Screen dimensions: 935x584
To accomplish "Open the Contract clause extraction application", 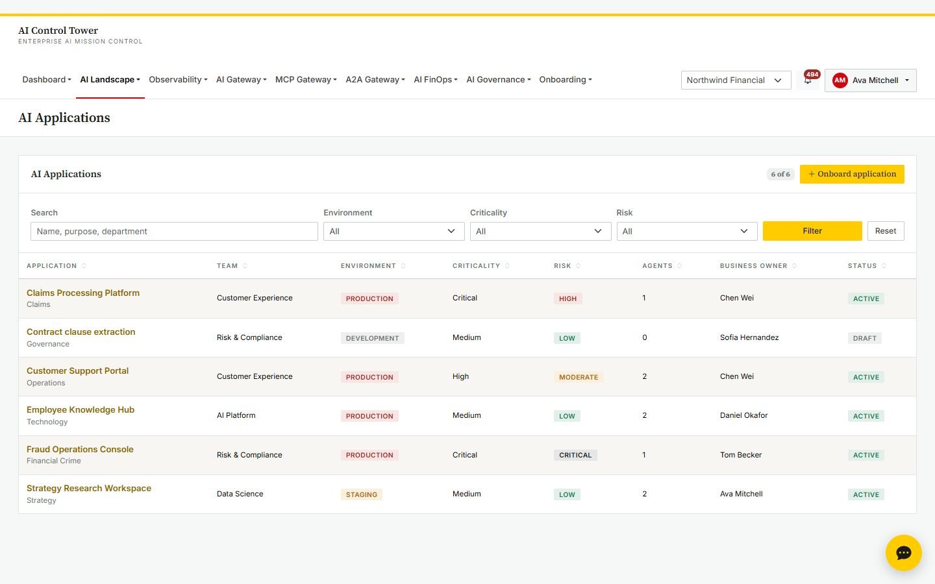I will coord(81,332).
